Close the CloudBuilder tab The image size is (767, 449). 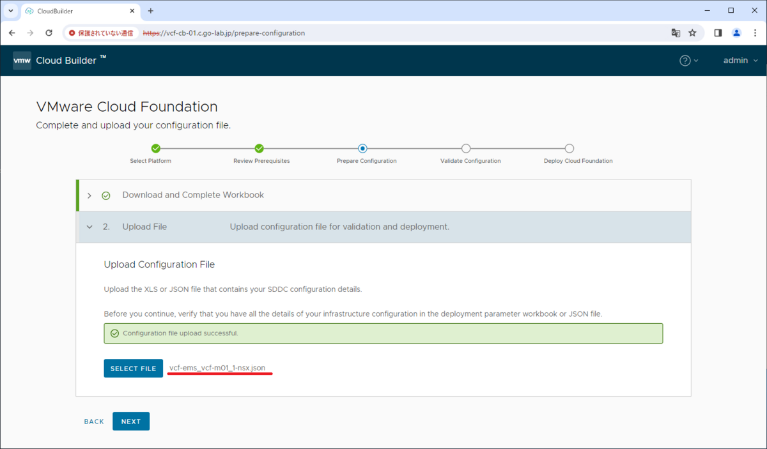click(131, 11)
